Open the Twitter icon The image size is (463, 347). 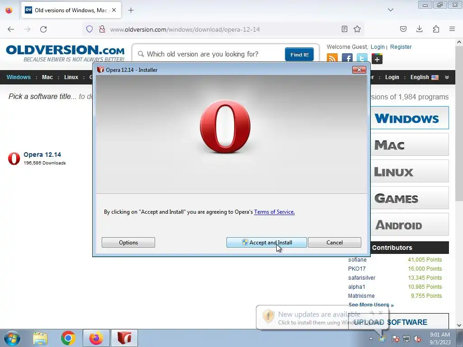point(362,58)
